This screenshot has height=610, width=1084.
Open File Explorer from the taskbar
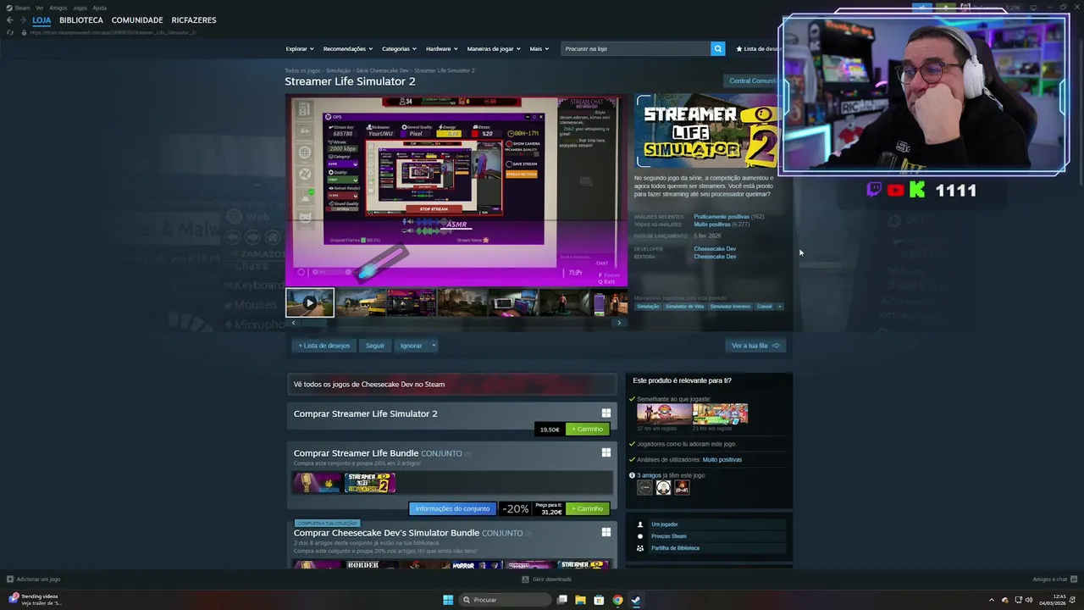click(580, 600)
